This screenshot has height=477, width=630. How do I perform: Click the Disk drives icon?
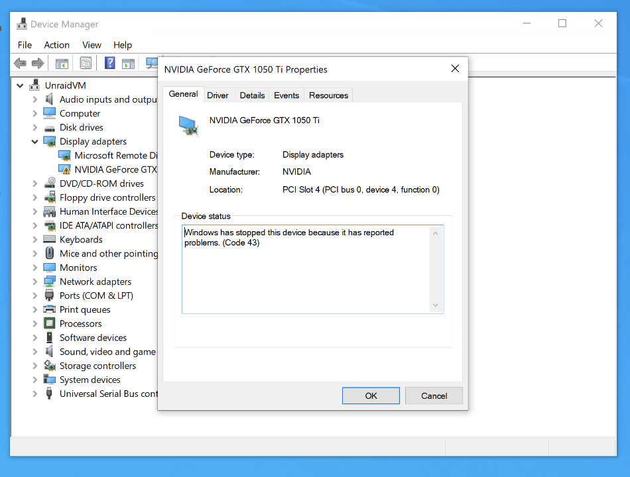(x=50, y=128)
